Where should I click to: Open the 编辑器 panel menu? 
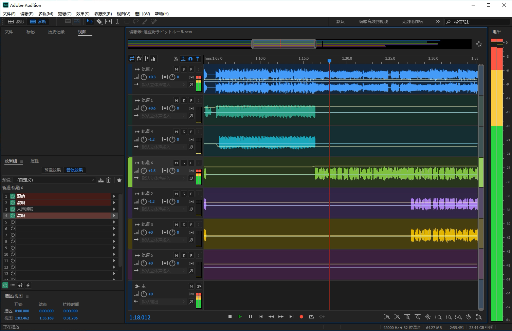(x=197, y=32)
